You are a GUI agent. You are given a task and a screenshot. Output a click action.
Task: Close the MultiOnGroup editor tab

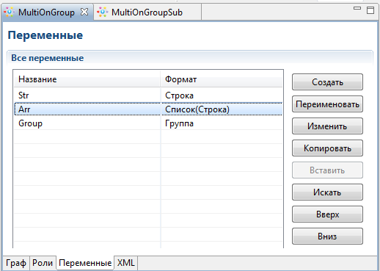84,12
